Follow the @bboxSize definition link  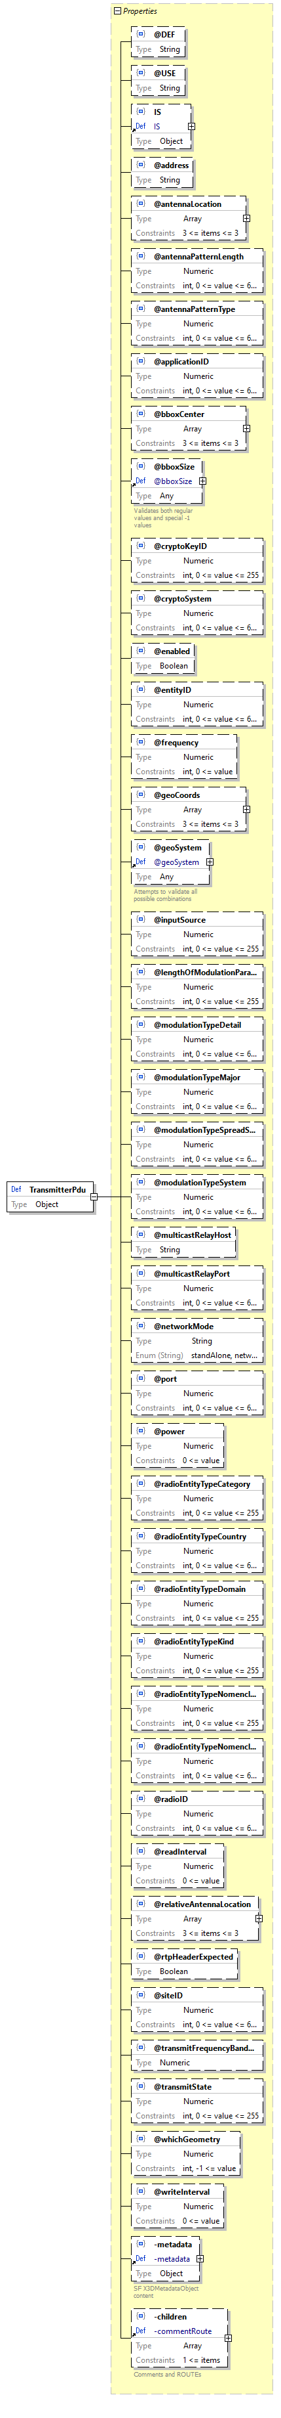click(x=174, y=481)
